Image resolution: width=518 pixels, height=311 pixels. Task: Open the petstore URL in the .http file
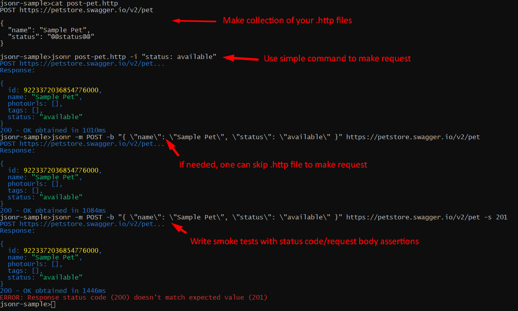(x=86, y=10)
